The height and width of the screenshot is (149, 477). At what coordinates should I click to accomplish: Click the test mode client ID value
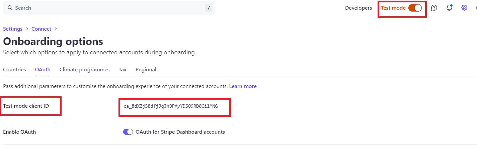coord(171,106)
